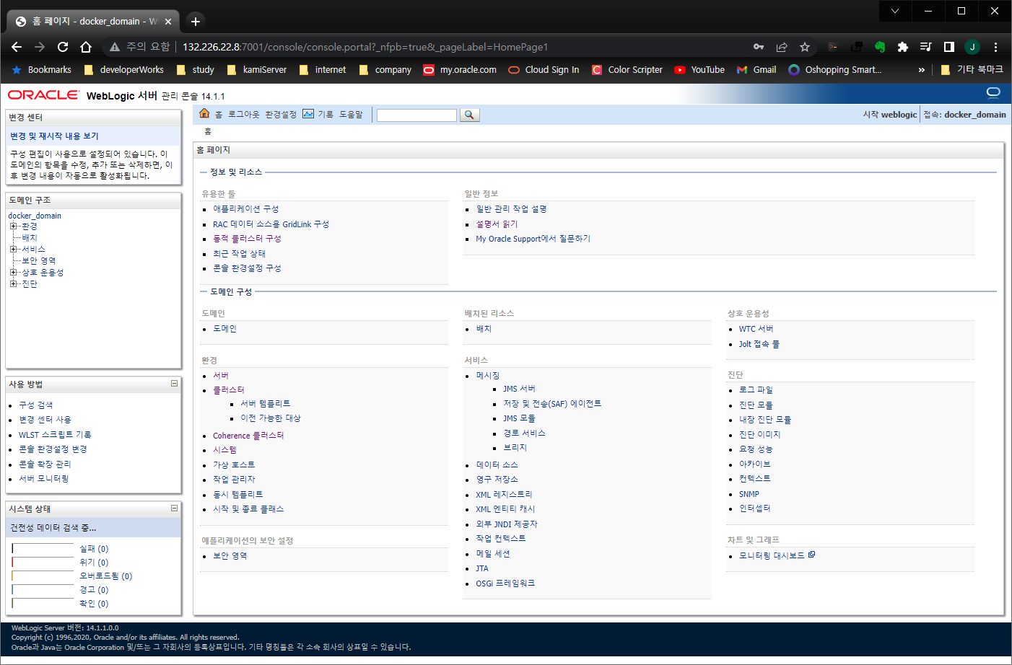Click 변경 및 재시작 내용 보기

click(54, 136)
